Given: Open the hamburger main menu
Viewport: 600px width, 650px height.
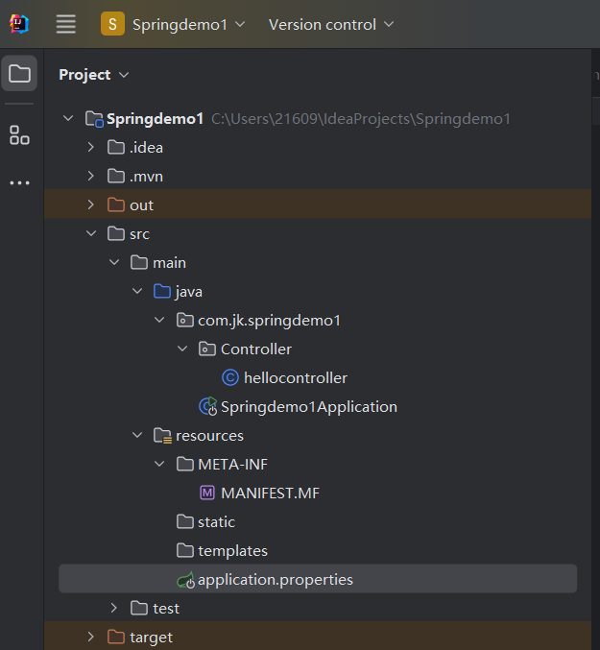Looking at the screenshot, I should coord(66,24).
